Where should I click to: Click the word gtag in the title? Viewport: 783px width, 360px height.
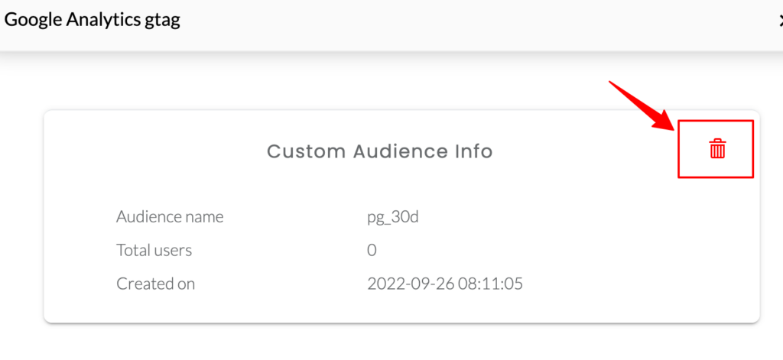162,21
